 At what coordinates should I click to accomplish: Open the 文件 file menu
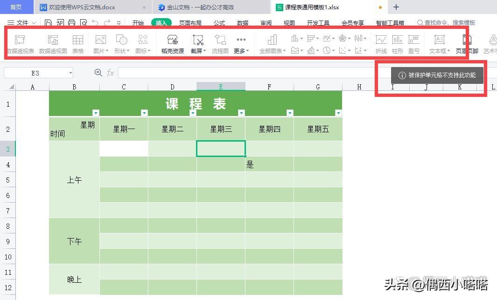(x=21, y=22)
